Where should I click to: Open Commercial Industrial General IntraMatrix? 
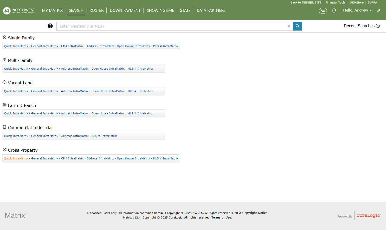(45, 136)
